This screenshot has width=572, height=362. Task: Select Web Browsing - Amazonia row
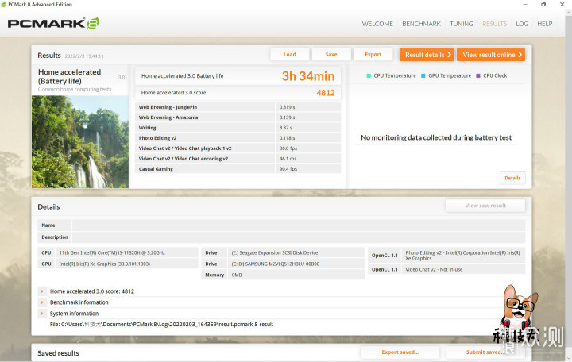click(238, 117)
